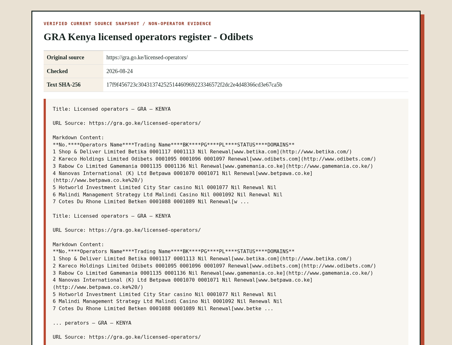Click the second "Title: Licensed operators — GRA — KENYA" line
This screenshot has width=452, height=345.
click(x=112, y=216)
